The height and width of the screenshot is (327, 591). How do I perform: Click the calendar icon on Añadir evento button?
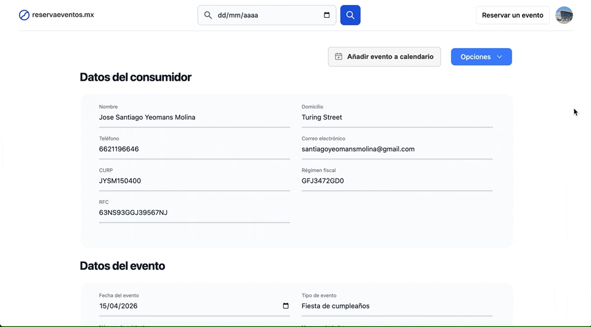coord(339,57)
